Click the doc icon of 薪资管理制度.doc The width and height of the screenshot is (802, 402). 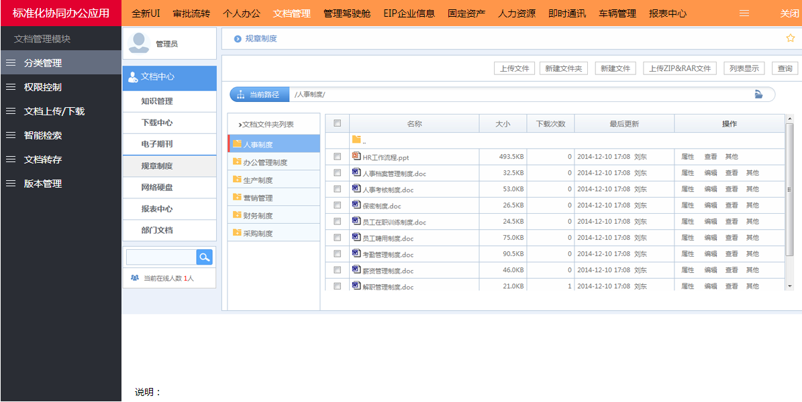pyautogui.click(x=356, y=270)
